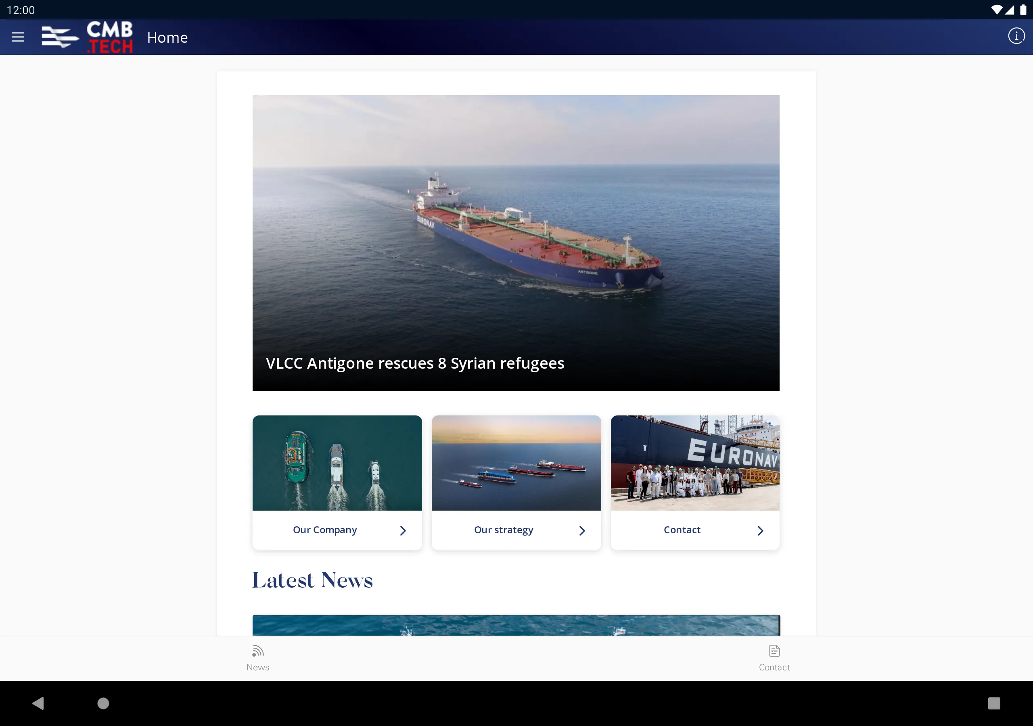
Task: Tap the info icon in top right
Action: click(1016, 36)
